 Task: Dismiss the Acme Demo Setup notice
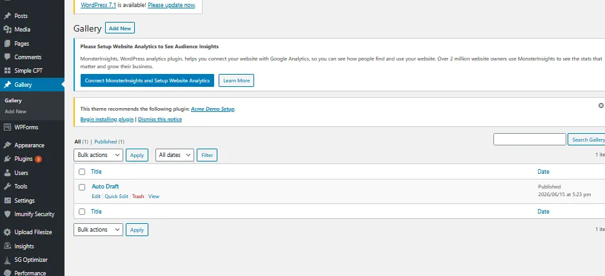[600, 106]
